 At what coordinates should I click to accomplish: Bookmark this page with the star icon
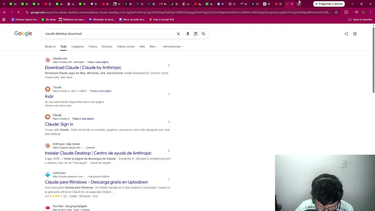tap(336, 12)
